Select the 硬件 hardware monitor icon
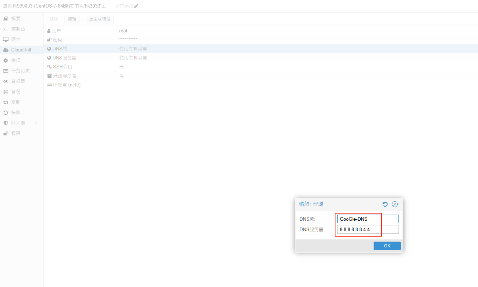This screenshot has width=478, height=287. (6, 39)
